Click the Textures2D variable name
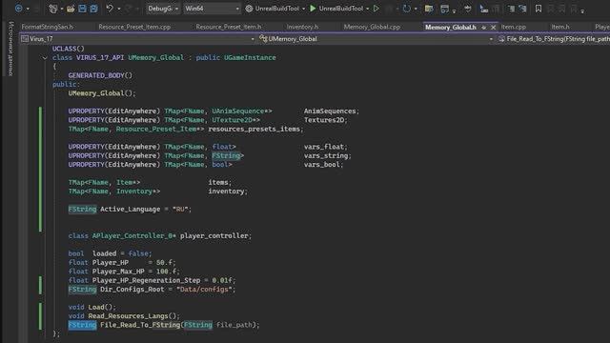The image size is (610, 343). (x=324, y=120)
